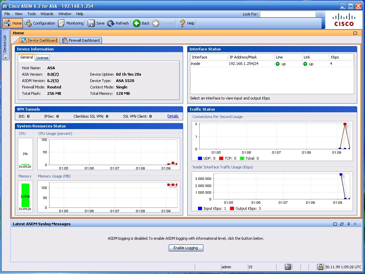The image size is (365, 274).
Task: Select the License tab
Action: (42, 57)
